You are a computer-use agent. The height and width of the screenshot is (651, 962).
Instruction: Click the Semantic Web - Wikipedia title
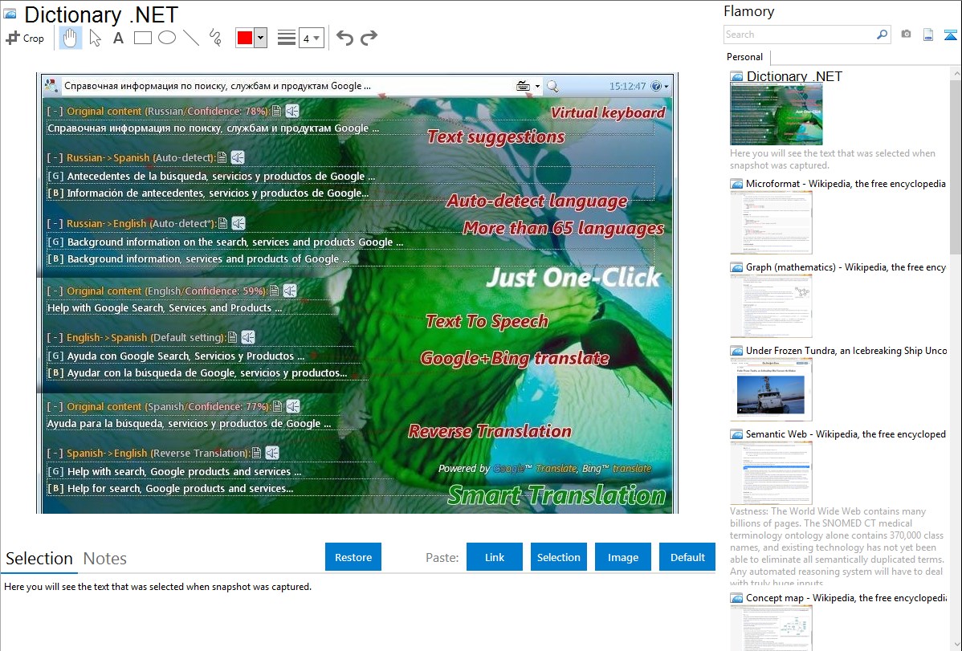pos(846,433)
